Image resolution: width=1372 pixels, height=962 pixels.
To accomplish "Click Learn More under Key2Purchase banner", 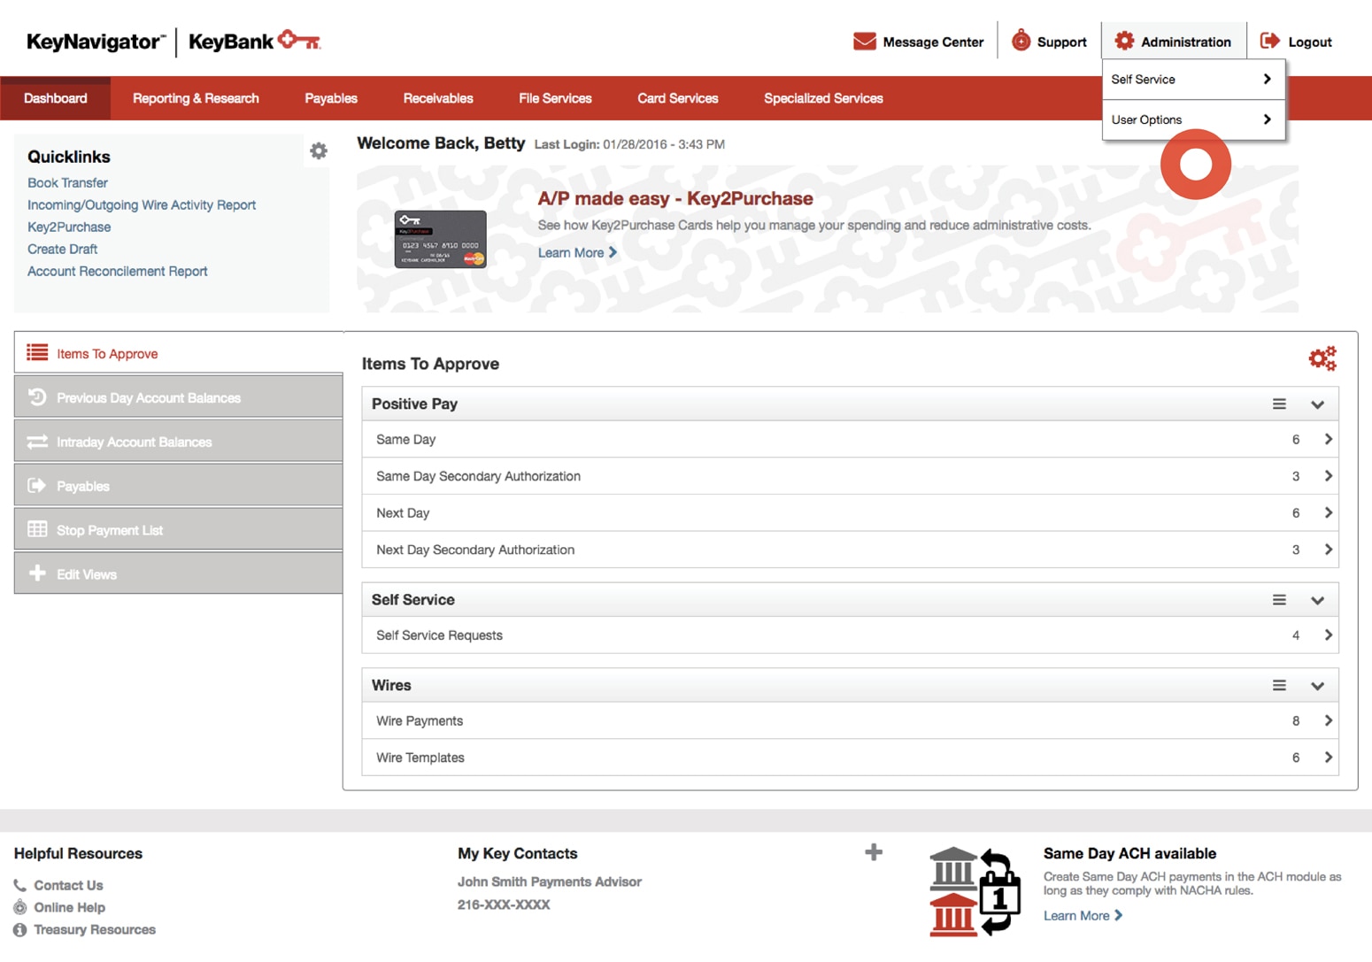I will coord(577,252).
